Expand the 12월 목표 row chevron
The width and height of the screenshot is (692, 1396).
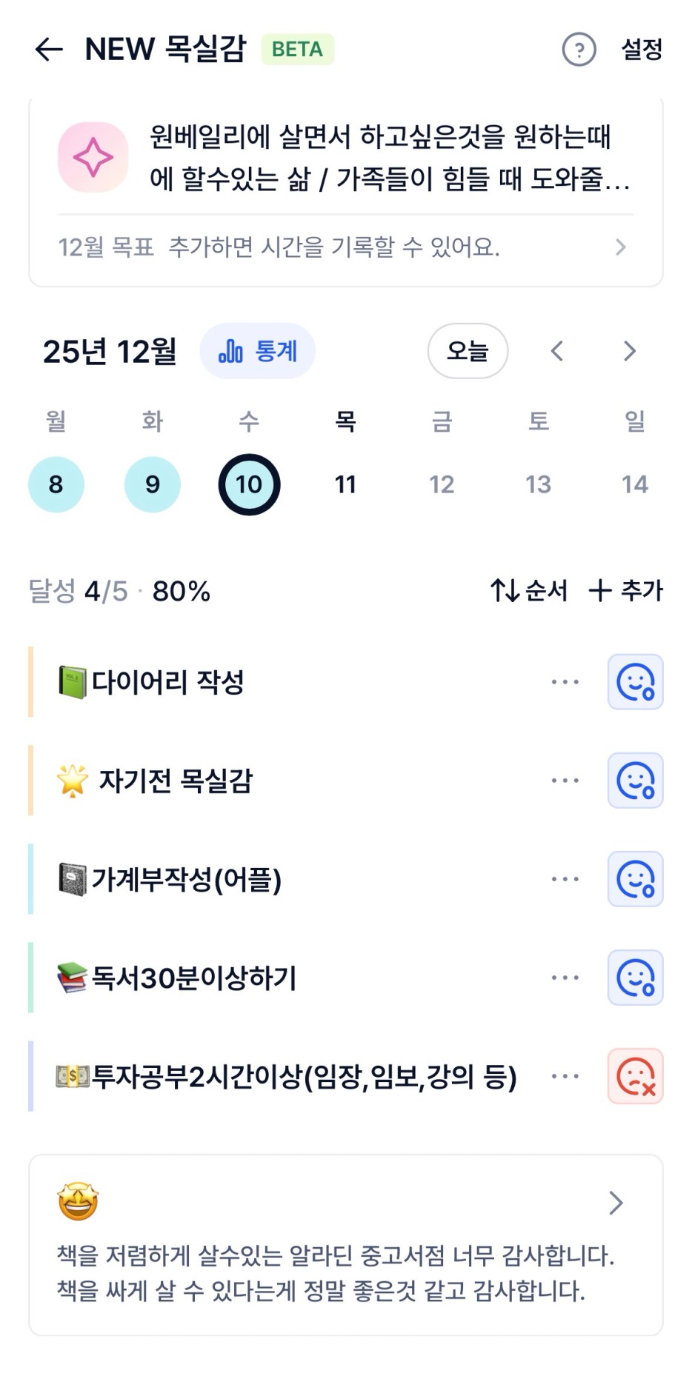click(621, 247)
